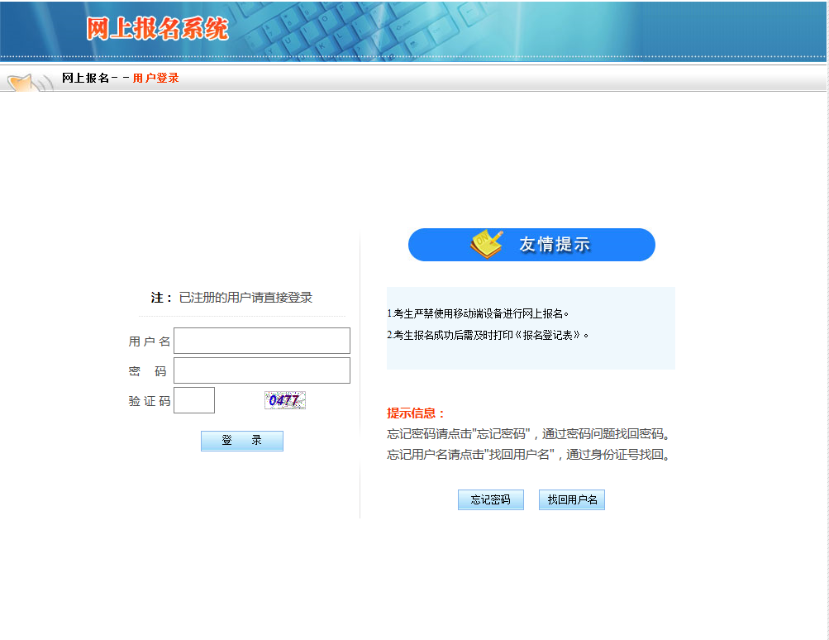Viewport: 829px width, 640px height.
Task: Click the 网上报名系统 title logo
Action: (157, 29)
